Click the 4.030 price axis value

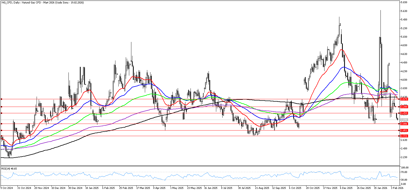click(x=405, y=80)
